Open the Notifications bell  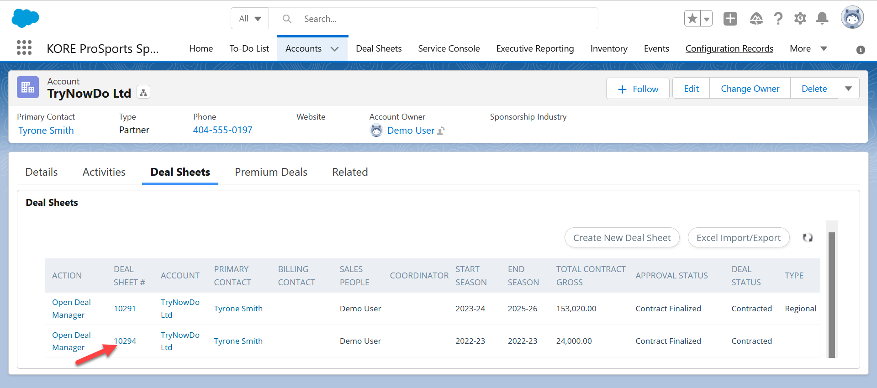coord(822,19)
